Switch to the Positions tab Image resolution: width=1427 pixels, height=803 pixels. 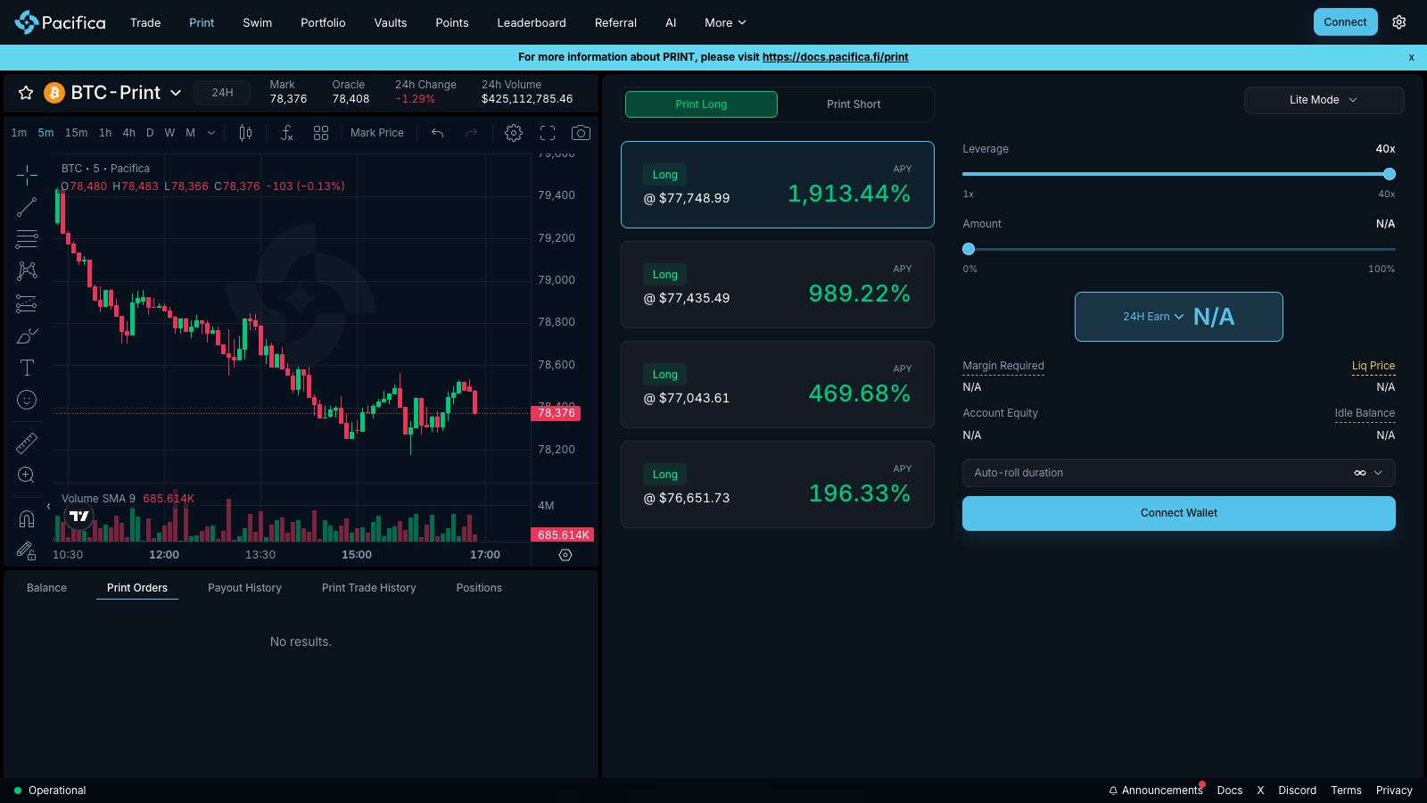pyautogui.click(x=479, y=588)
